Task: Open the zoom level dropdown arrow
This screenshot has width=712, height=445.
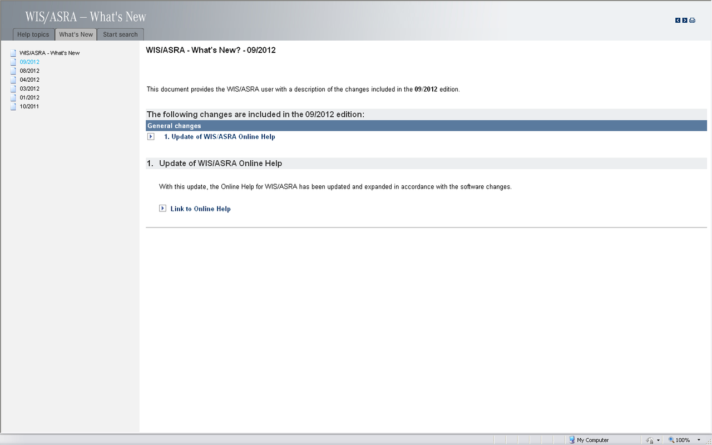Action: click(x=699, y=440)
